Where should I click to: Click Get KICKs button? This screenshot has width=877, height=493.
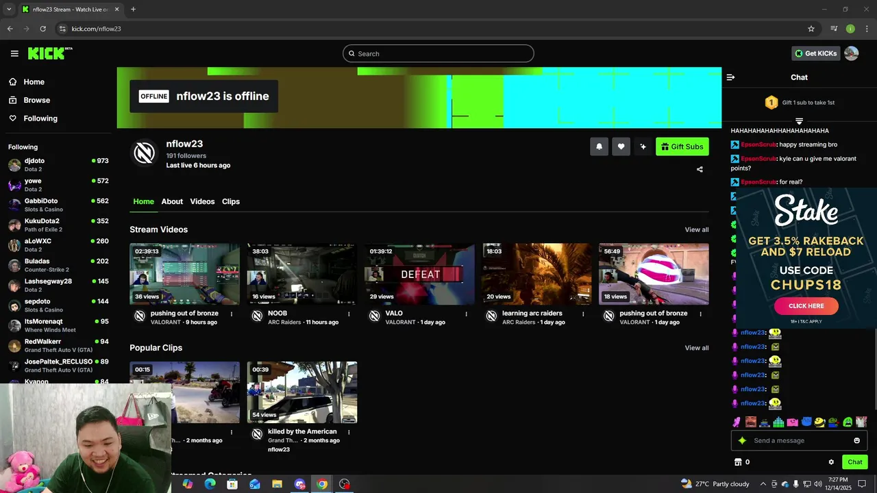click(815, 53)
